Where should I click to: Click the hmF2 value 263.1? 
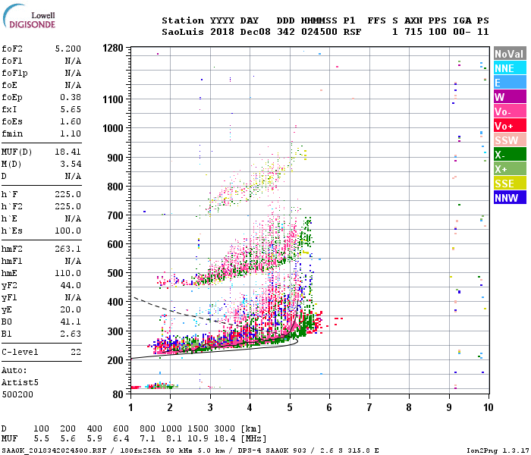[x=68, y=249]
